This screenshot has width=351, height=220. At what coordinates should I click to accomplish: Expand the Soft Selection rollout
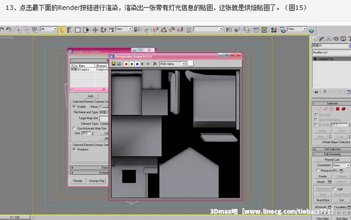(x=332, y=149)
